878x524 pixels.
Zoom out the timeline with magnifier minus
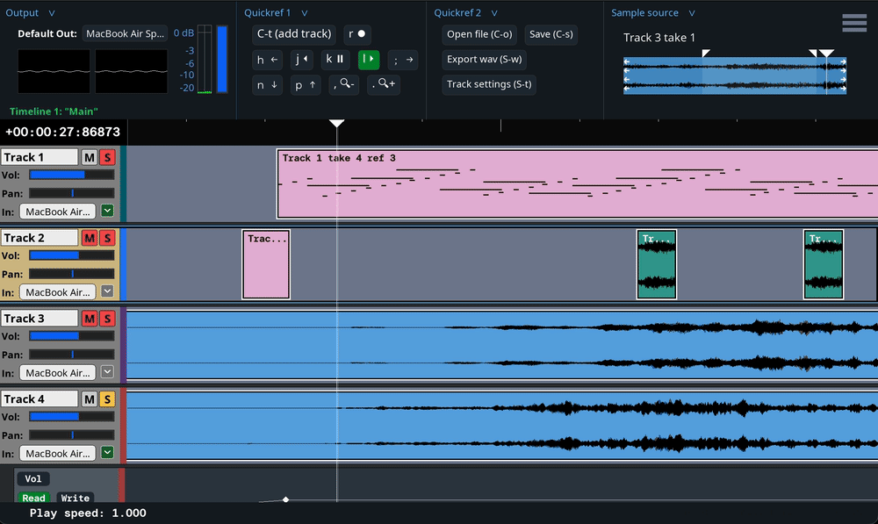coord(344,84)
